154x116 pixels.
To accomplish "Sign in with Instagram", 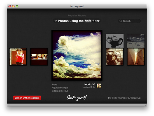I will point(27,98).
